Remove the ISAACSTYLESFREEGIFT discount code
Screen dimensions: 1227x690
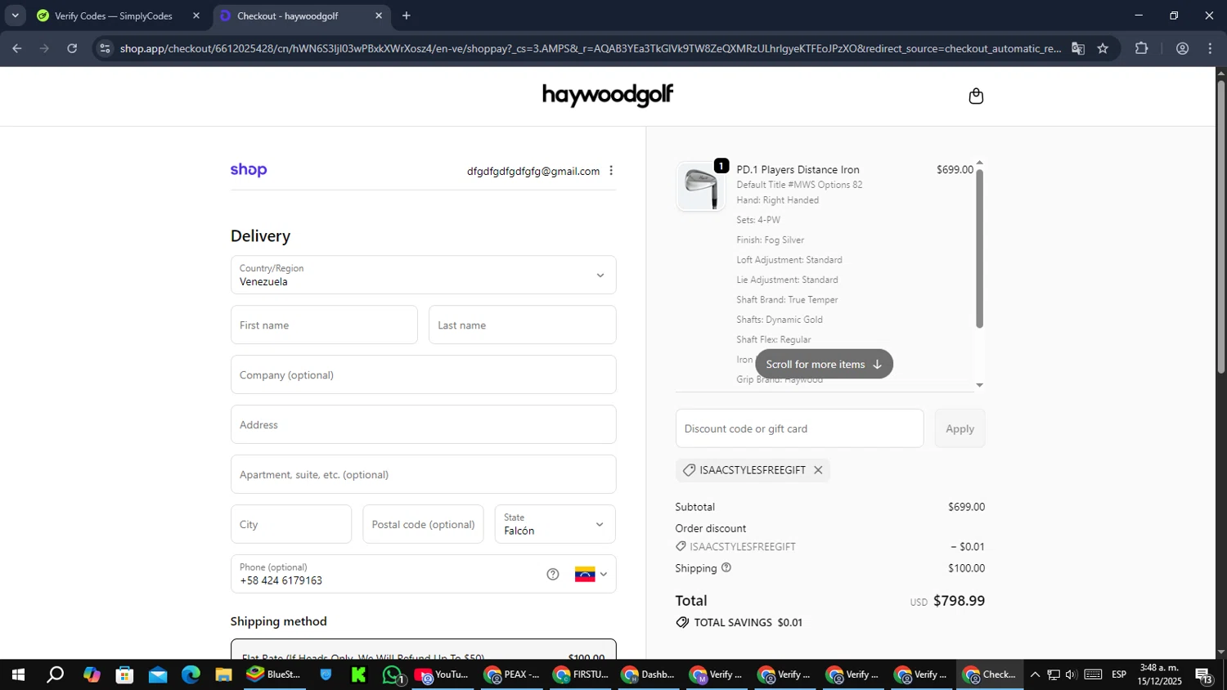pos(818,470)
